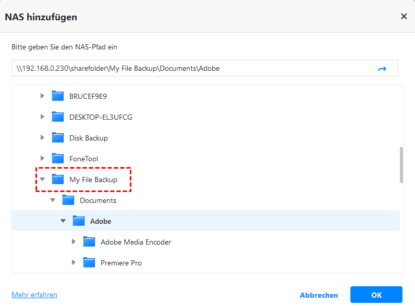Viewport: 415px width, 306px height.
Task: Select the Adobe folder entry
Action: [101, 221]
